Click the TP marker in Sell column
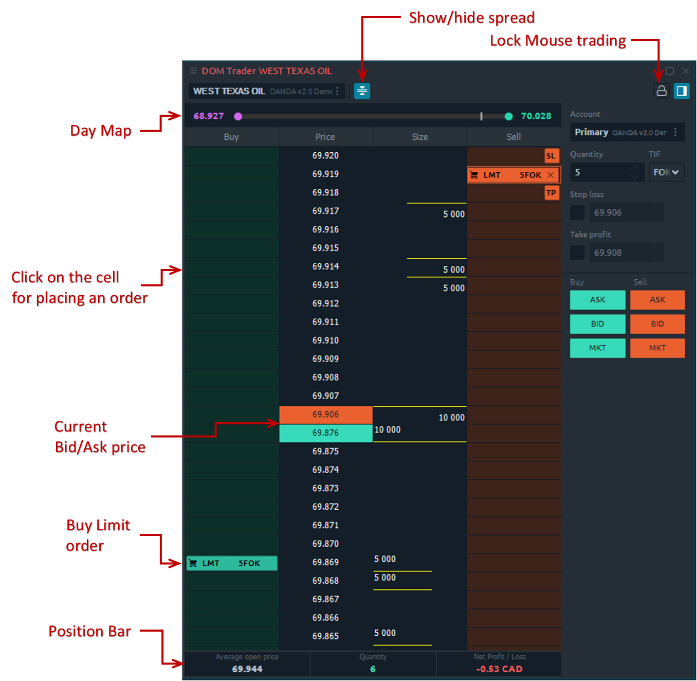 point(551,193)
